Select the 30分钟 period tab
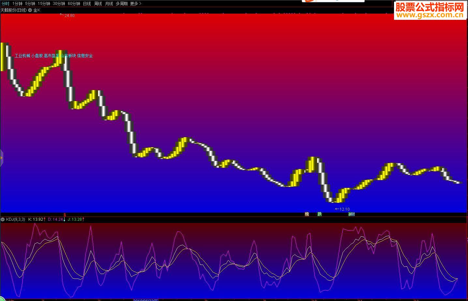Viewport: 468px width, 301px height. tap(59, 4)
